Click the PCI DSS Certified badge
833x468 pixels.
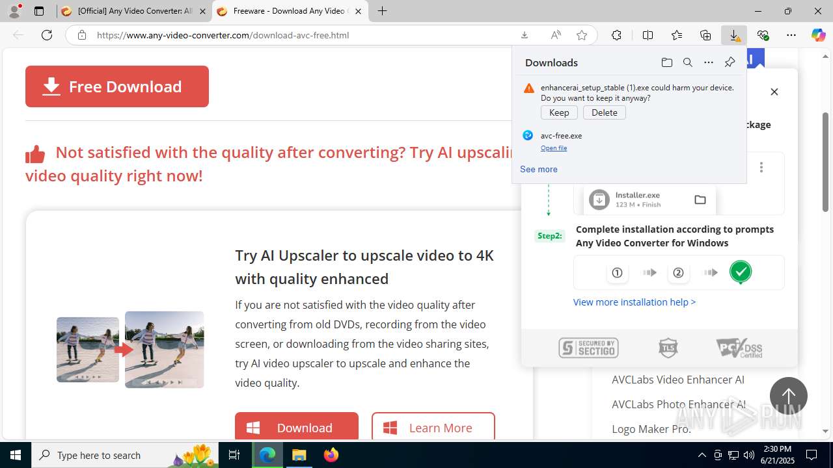[x=739, y=348]
